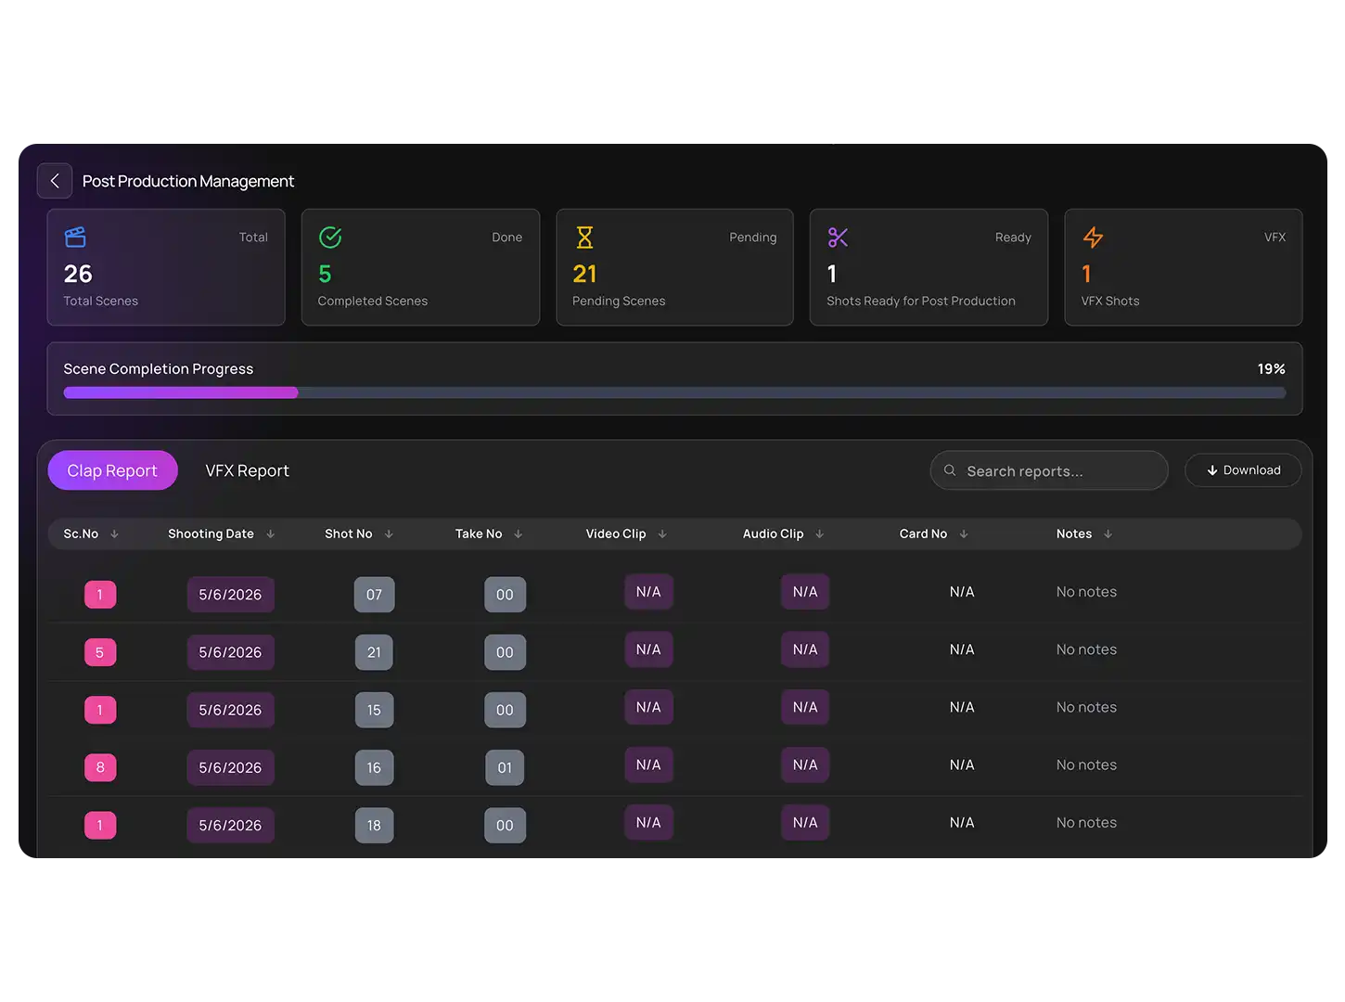Image resolution: width=1345 pixels, height=1002 pixels.
Task: Click the scissors Ready icon
Action: point(838,238)
